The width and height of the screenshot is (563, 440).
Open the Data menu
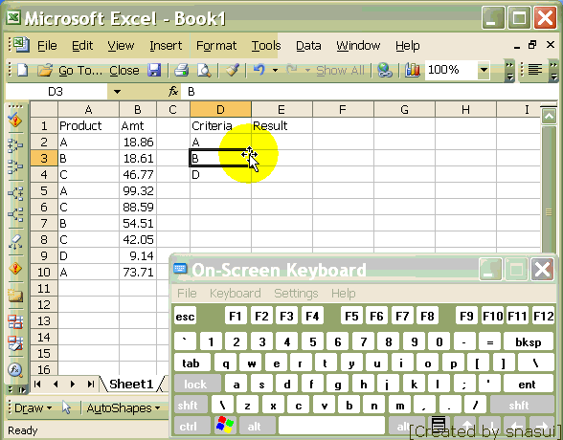pyautogui.click(x=308, y=46)
